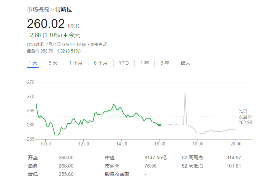Switch to the 1 个月 tab
267x181 pixels.
pyautogui.click(x=76, y=63)
